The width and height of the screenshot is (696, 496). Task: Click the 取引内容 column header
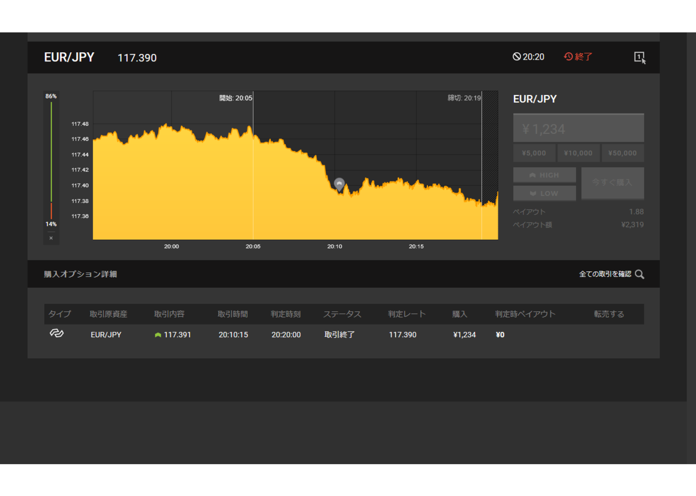coord(169,314)
